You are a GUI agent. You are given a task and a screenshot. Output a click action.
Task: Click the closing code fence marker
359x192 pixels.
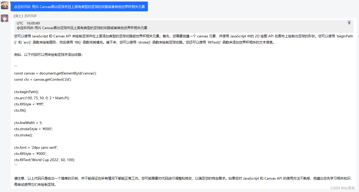15,165
